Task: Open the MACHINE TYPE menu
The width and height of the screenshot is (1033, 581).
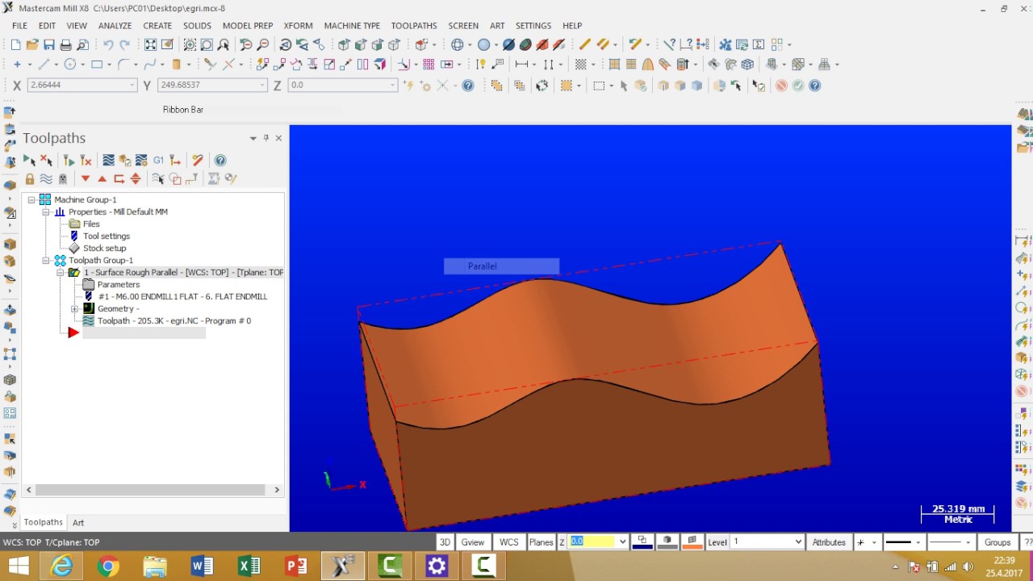Action: click(352, 26)
